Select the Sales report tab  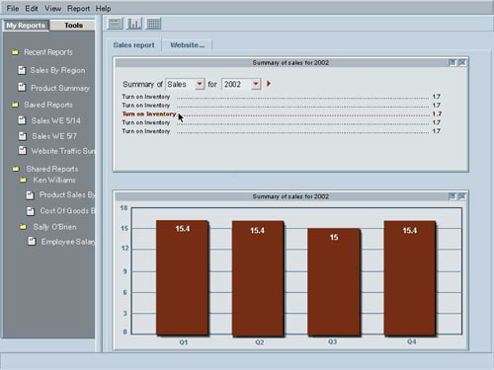[x=133, y=45]
